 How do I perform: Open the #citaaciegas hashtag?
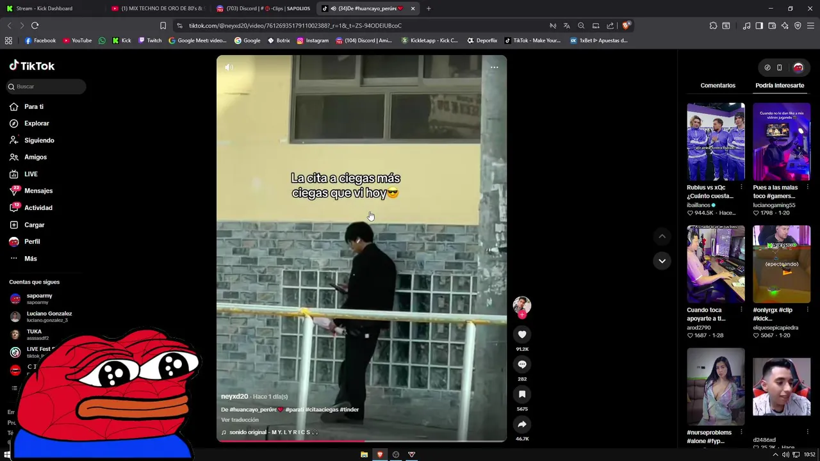[x=322, y=410]
